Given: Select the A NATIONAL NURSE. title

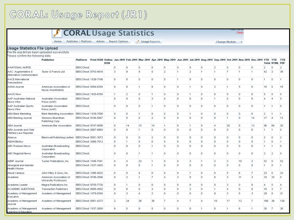Looking at the screenshot, I should click(x=20, y=68).
